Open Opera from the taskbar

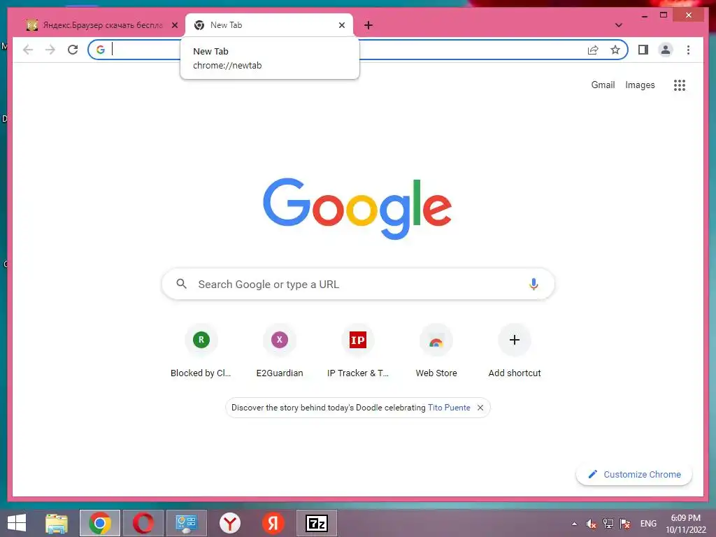[x=143, y=523]
